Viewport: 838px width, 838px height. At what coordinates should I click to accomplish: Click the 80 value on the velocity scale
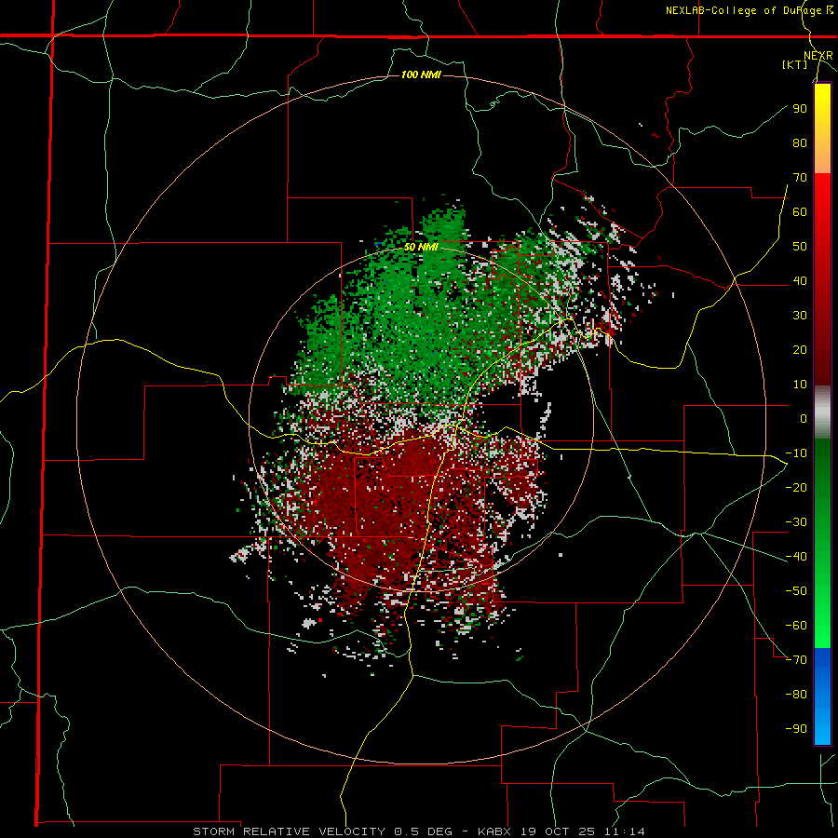tap(800, 142)
